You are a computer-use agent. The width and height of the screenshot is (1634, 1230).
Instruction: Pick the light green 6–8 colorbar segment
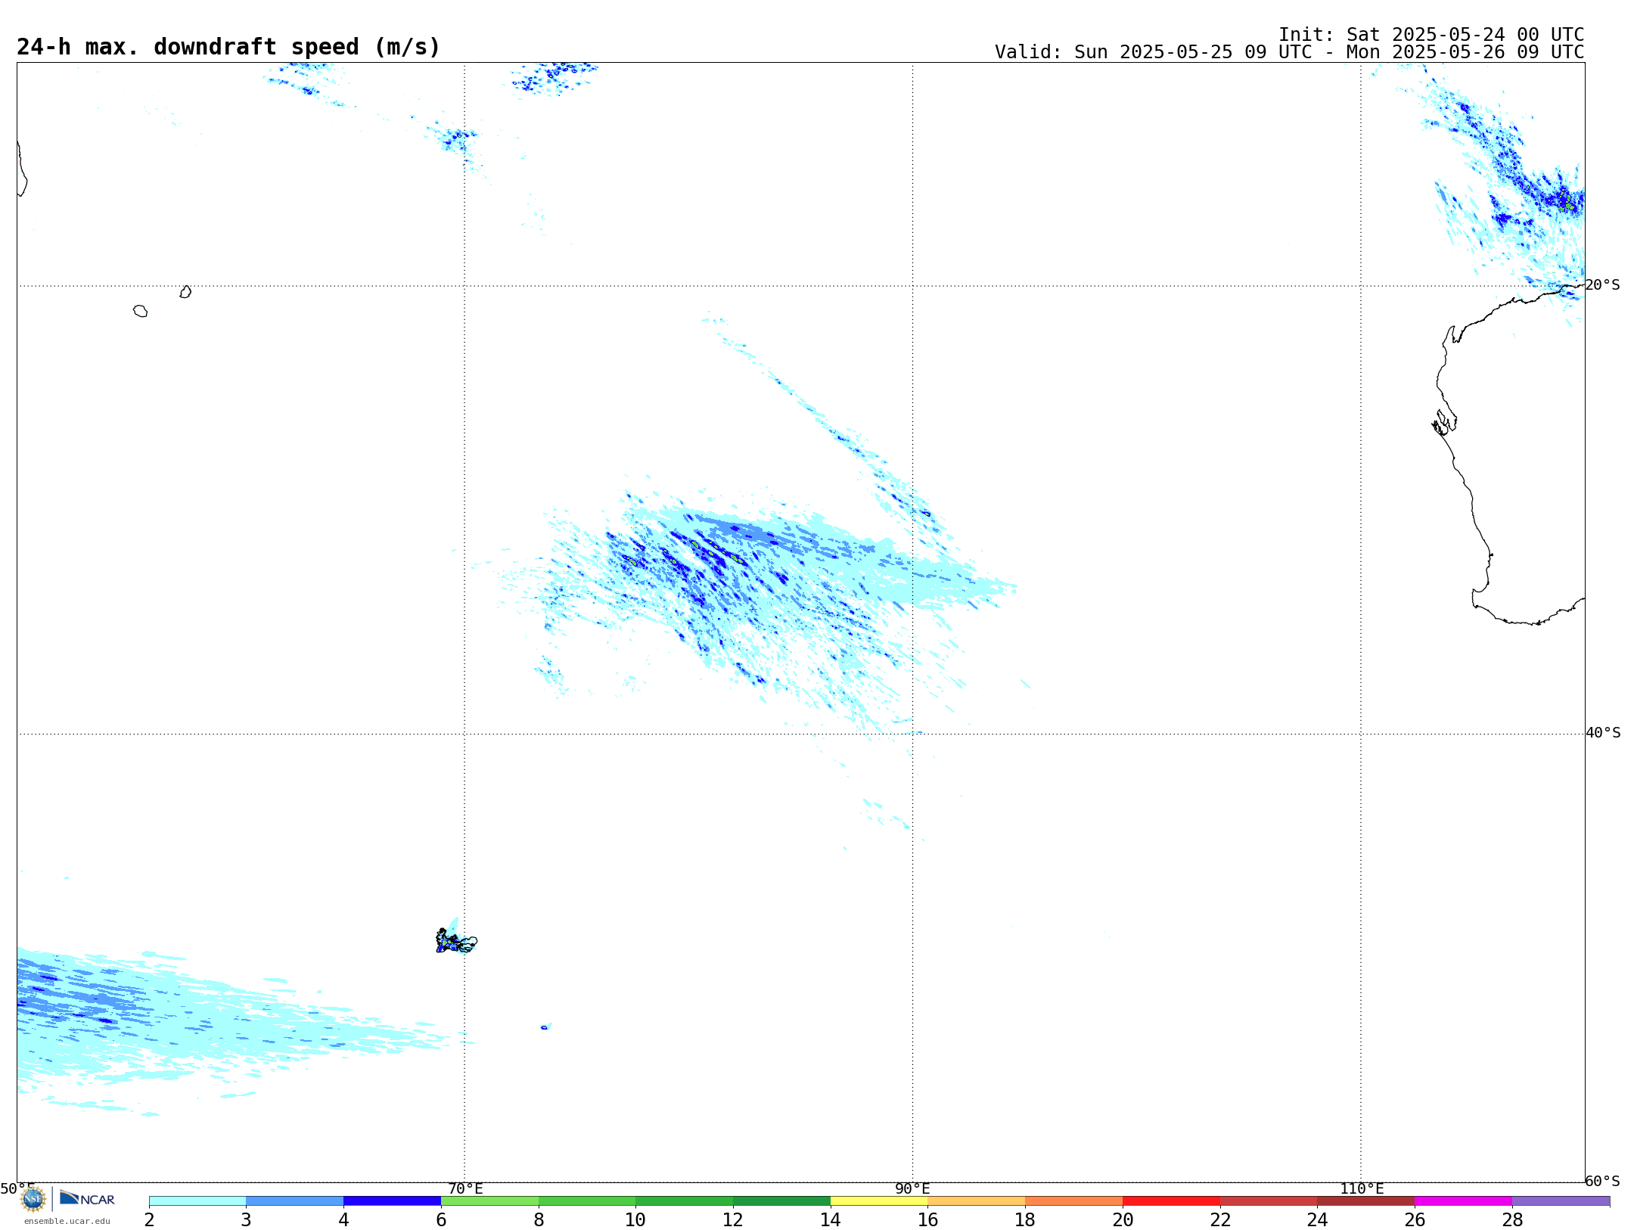point(490,1201)
